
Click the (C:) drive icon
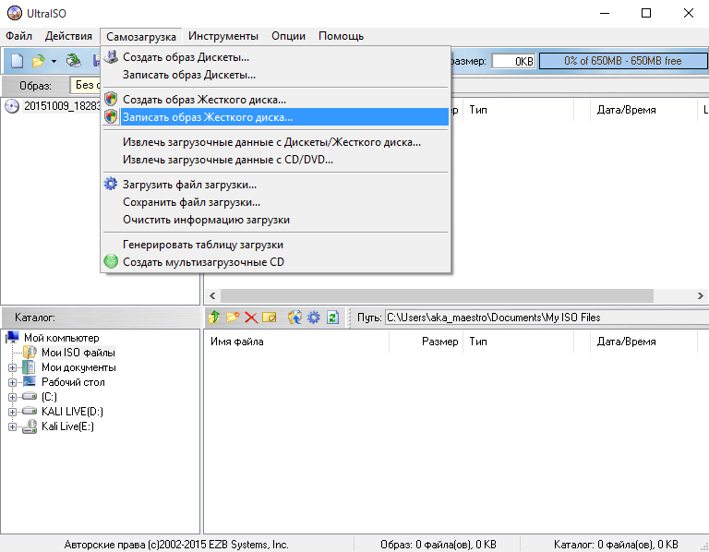[30, 396]
